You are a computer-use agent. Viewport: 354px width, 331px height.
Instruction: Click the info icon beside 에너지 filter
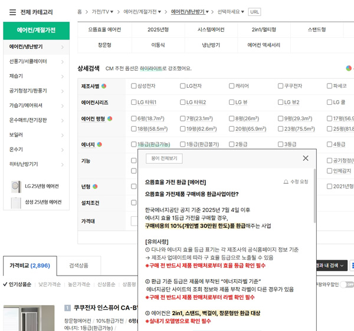(x=100, y=144)
